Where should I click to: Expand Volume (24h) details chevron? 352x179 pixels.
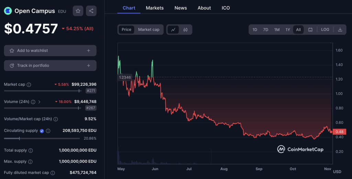point(39,102)
